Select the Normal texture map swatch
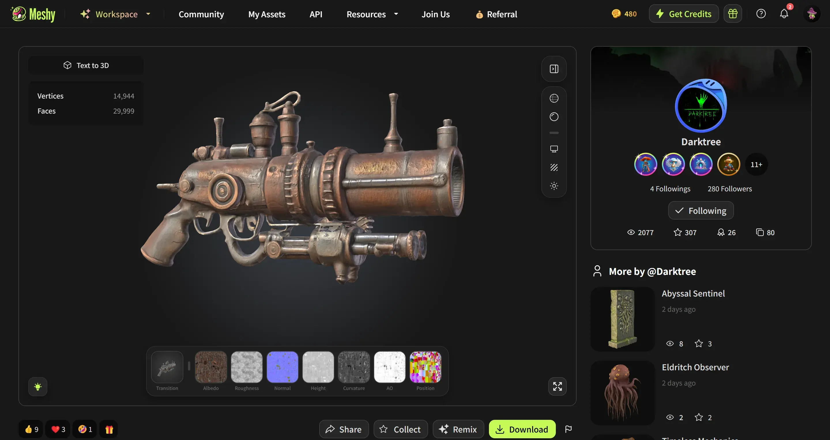The width and height of the screenshot is (830, 440). (282, 367)
